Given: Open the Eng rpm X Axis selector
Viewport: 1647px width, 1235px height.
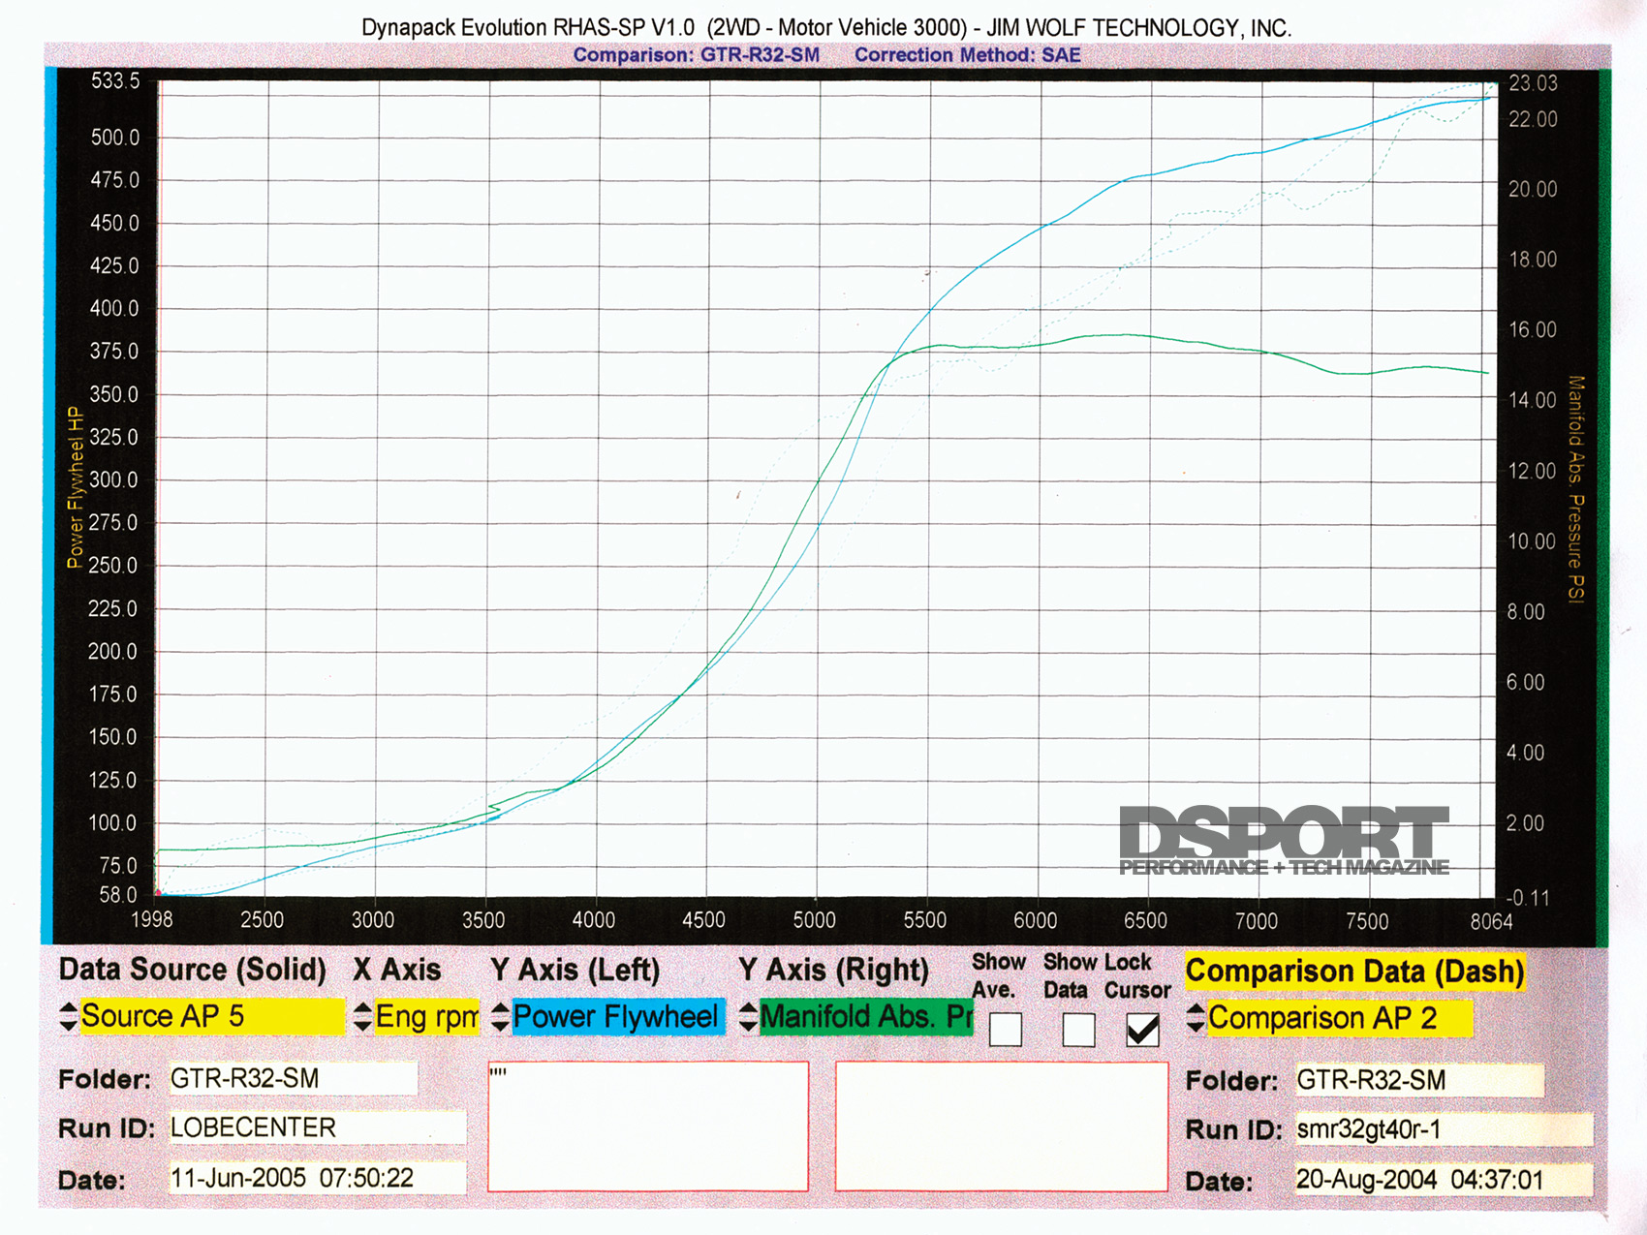Looking at the screenshot, I should click(x=427, y=1016).
